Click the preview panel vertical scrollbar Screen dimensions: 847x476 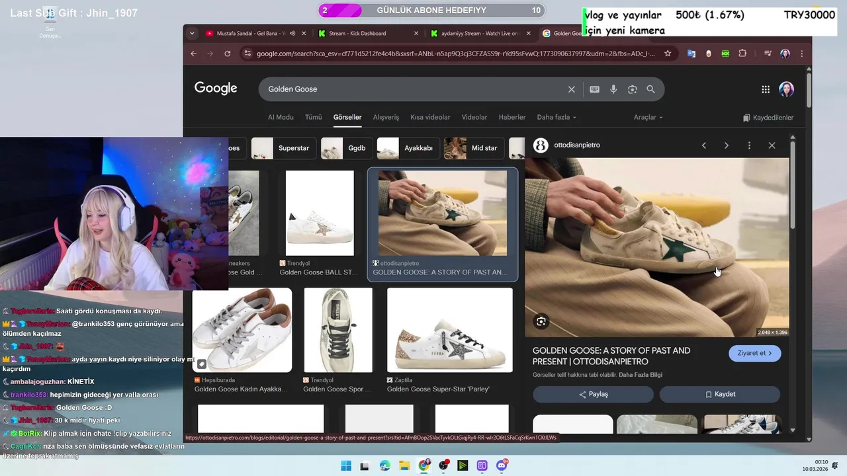click(x=793, y=185)
